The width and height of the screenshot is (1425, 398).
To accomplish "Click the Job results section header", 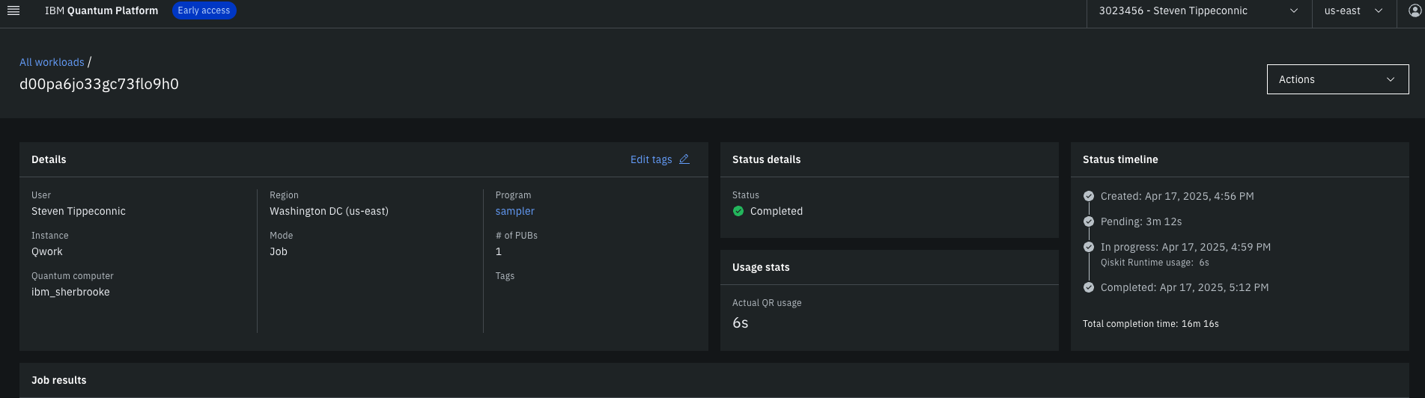I will click(59, 380).
